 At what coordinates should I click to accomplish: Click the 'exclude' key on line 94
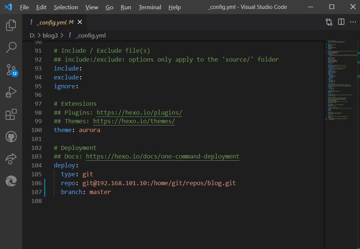coord(66,77)
